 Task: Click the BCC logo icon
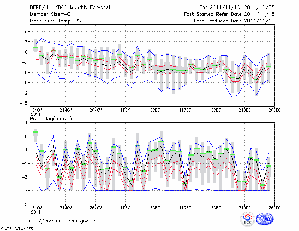pyautogui.click(x=247, y=219)
